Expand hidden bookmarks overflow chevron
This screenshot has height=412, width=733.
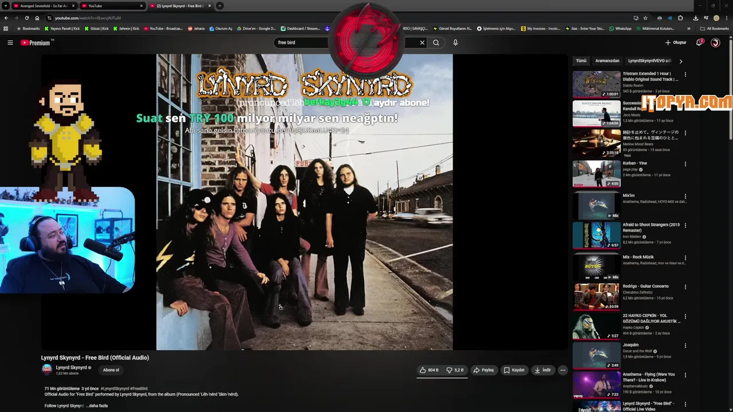(688, 28)
